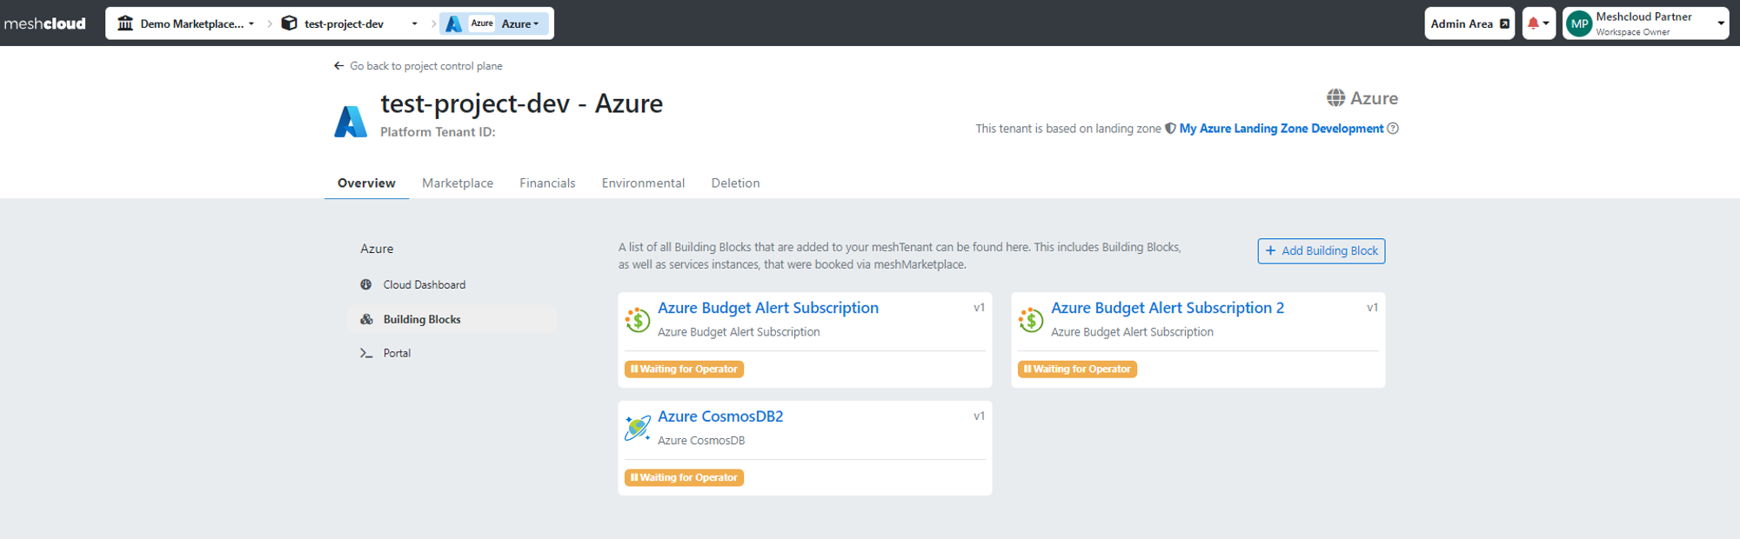The height and width of the screenshot is (539, 1740).
Task: Click the back arrow icon
Action: coord(339,66)
